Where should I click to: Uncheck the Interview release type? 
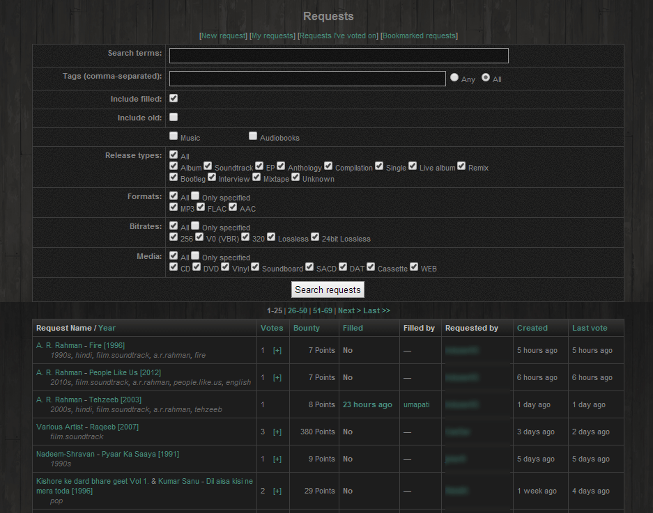[212, 177]
